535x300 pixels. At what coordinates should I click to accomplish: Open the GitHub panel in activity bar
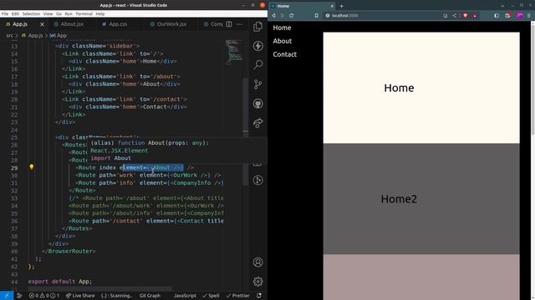pos(258,103)
